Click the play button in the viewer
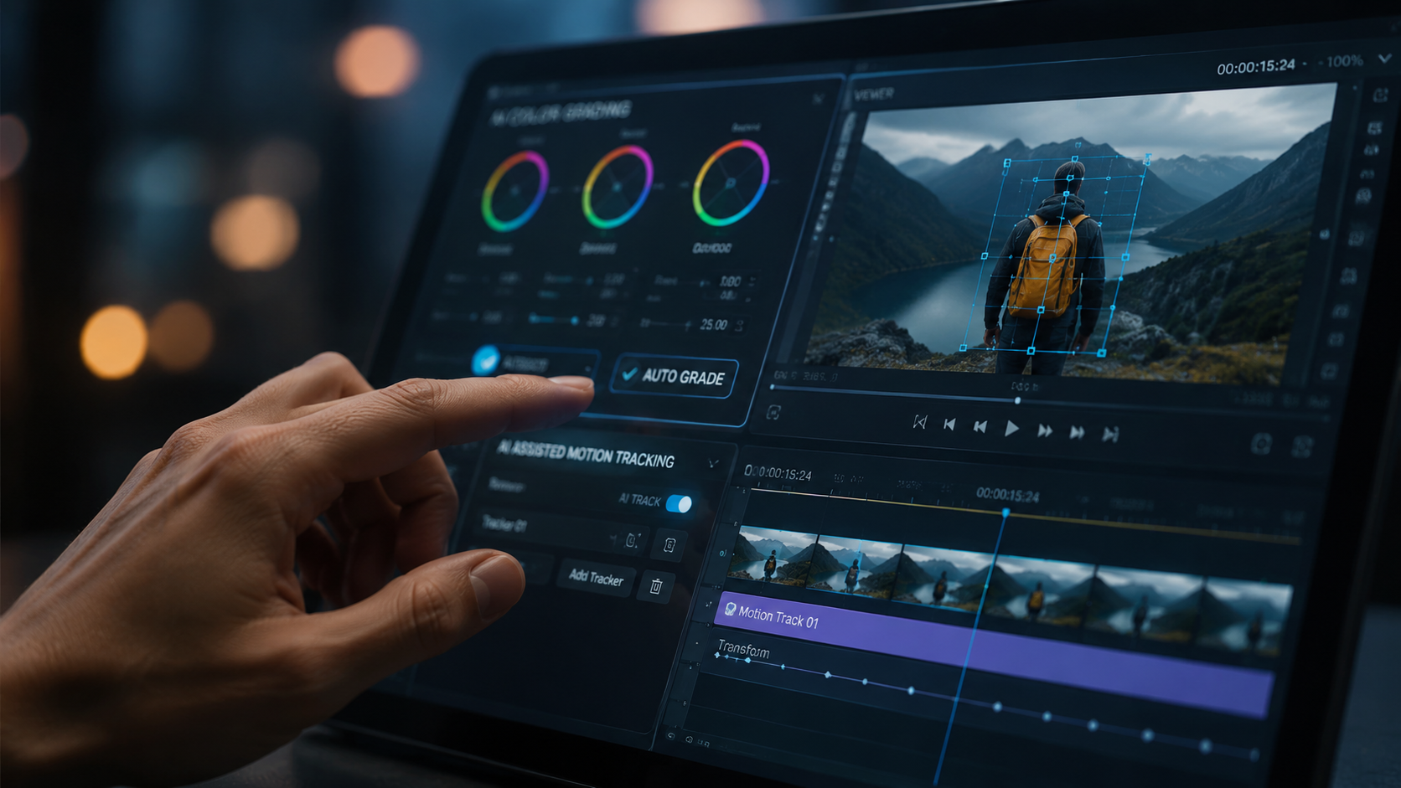 tap(1011, 429)
